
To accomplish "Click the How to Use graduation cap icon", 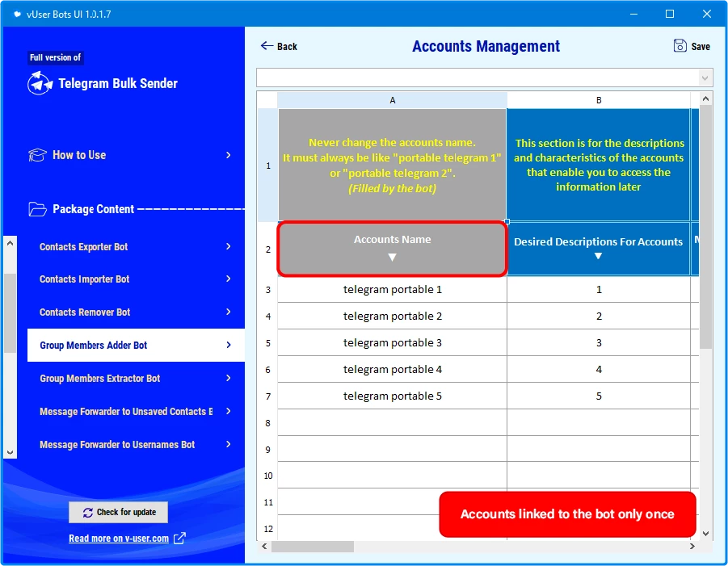I will (37, 155).
